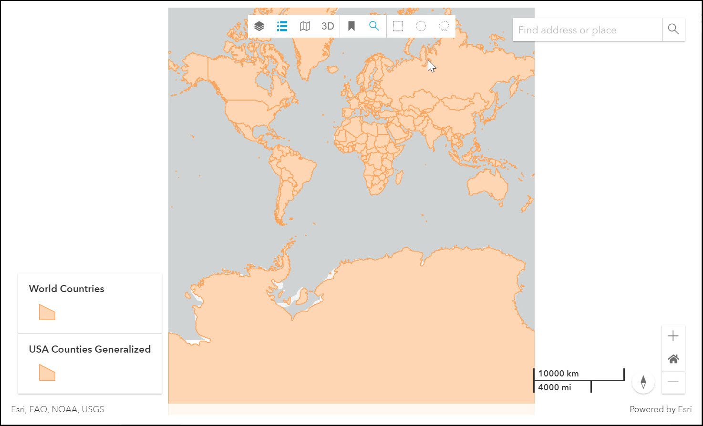The height and width of the screenshot is (426, 703).
Task: Open the Layers list tool
Action: point(259,26)
